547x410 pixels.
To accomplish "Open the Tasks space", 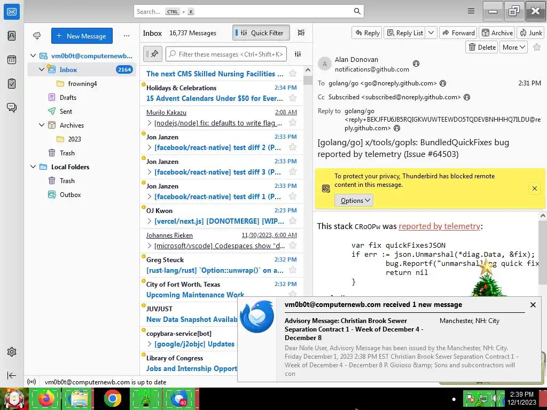I will 12,84.
